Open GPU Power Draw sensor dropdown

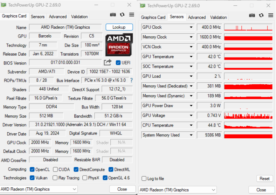191,106
